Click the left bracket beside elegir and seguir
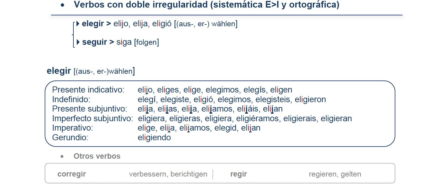 point(73,34)
